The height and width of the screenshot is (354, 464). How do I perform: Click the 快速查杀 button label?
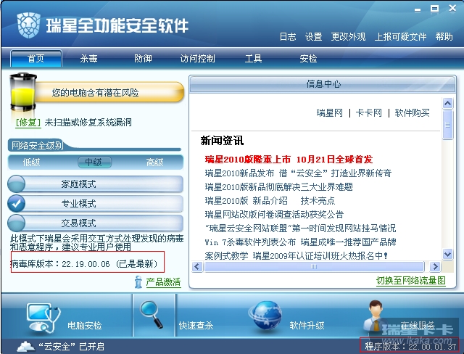click(x=196, y=326)
